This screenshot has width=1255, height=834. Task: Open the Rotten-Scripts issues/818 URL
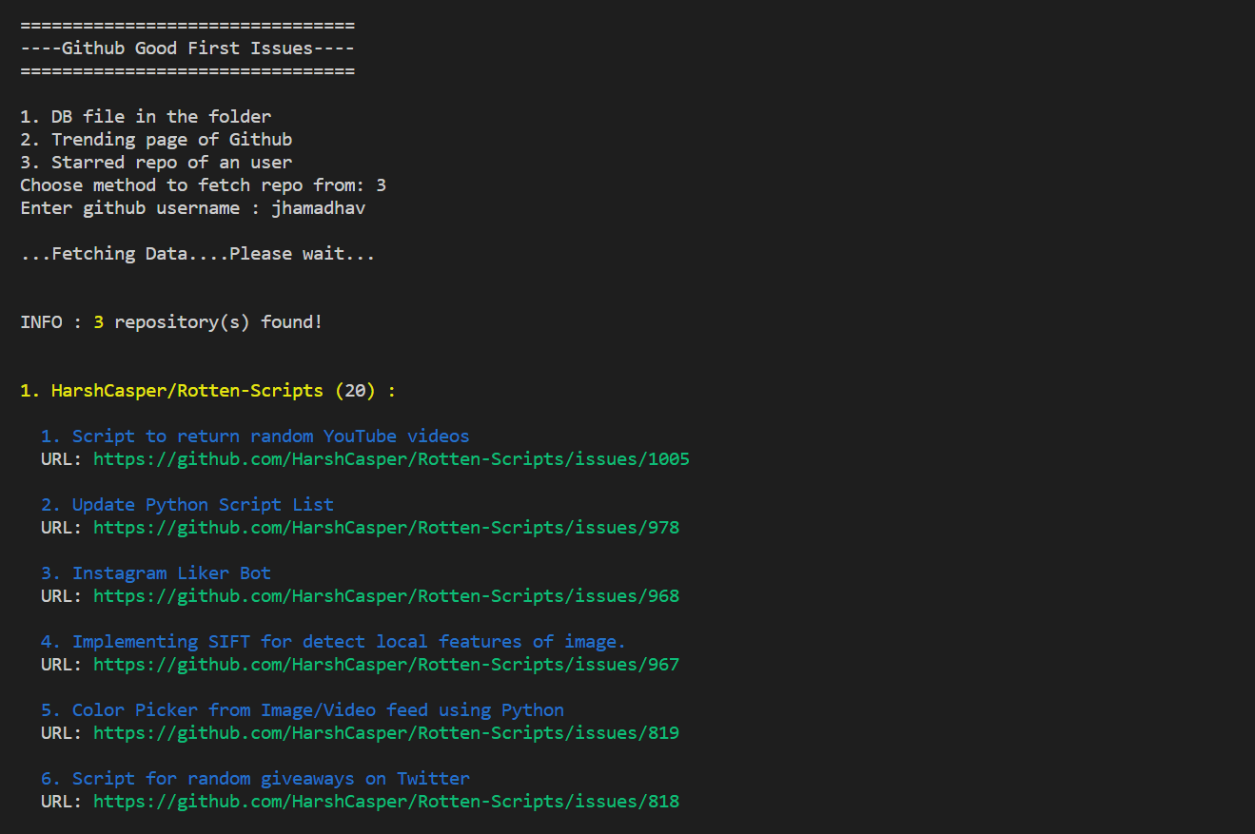point(386,802)
